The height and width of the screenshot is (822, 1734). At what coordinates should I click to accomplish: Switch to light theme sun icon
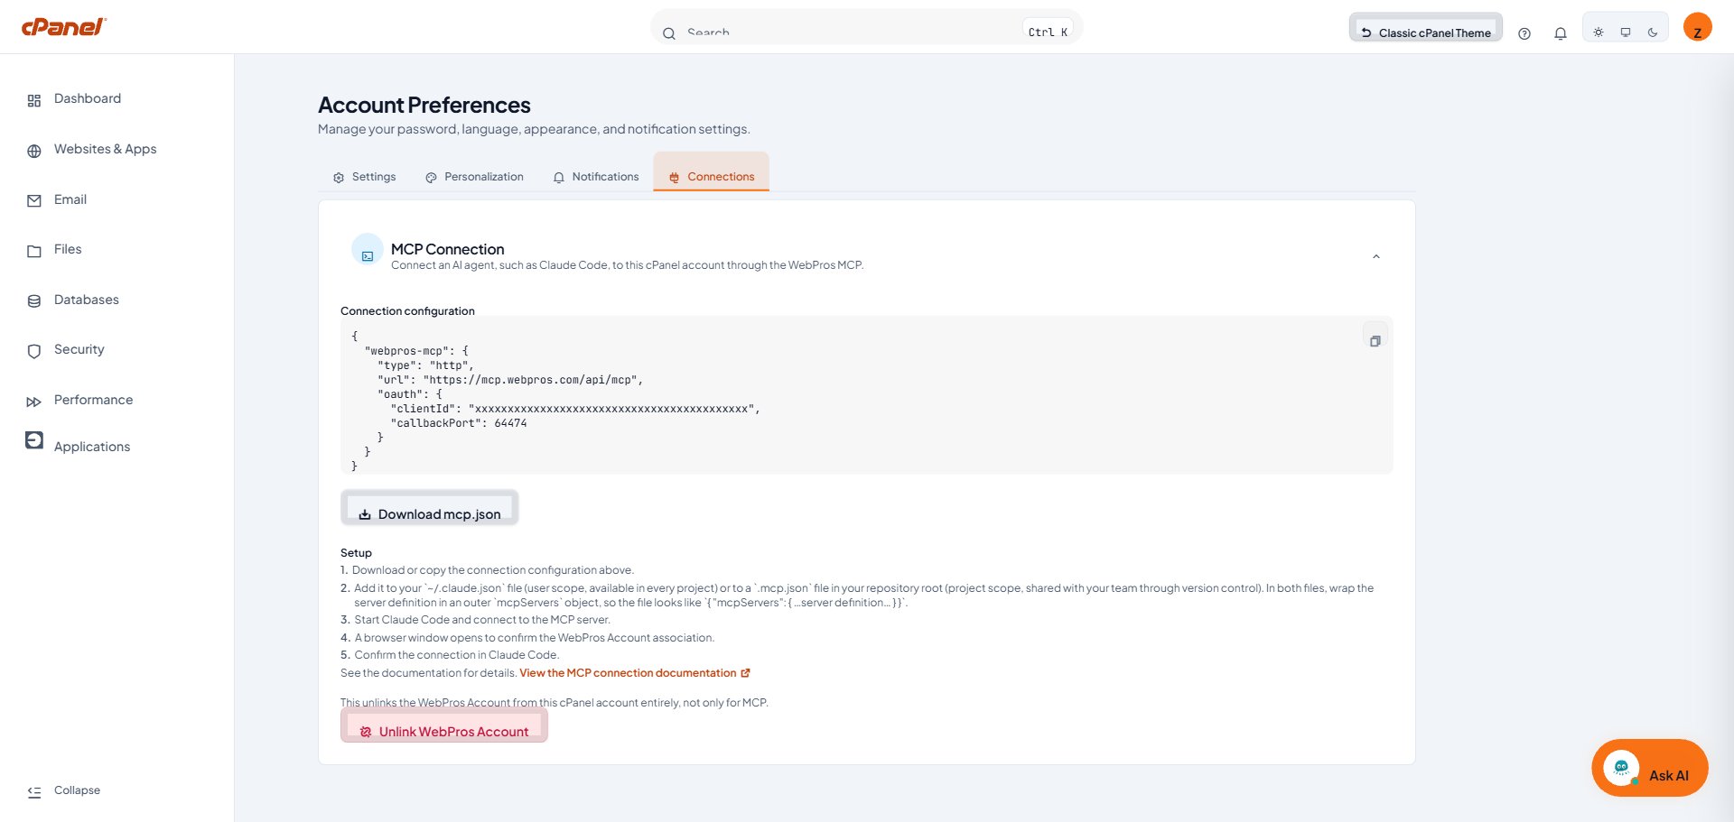[x=1599, y=32]
